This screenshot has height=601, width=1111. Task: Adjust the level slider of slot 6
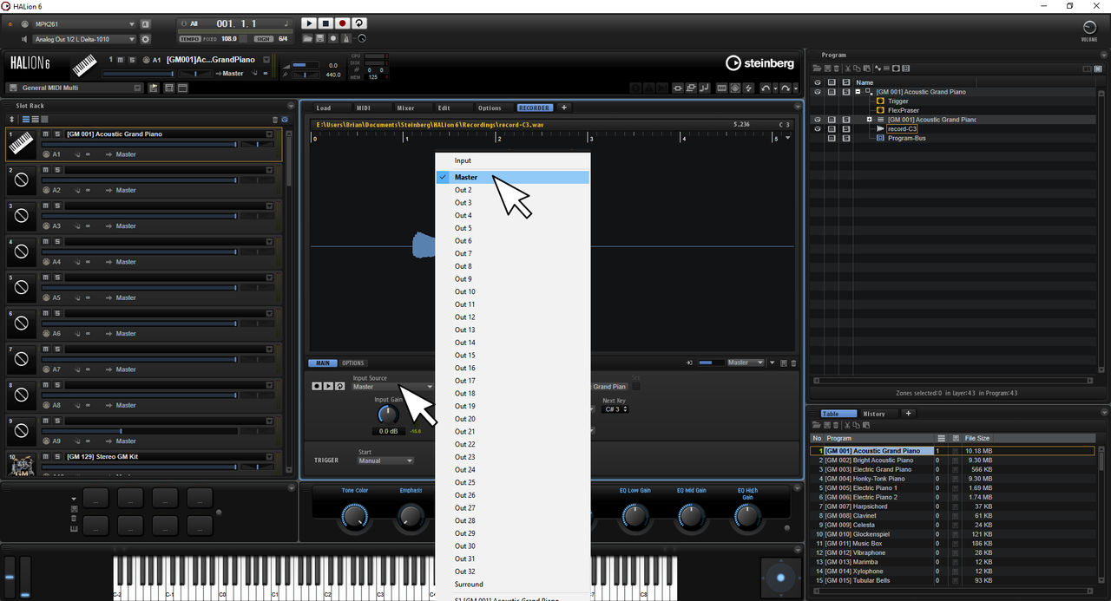tap(140, 323)
